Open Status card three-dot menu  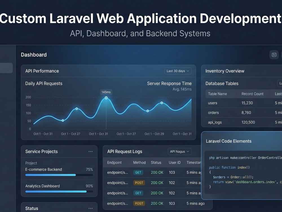tap(91, 208)
